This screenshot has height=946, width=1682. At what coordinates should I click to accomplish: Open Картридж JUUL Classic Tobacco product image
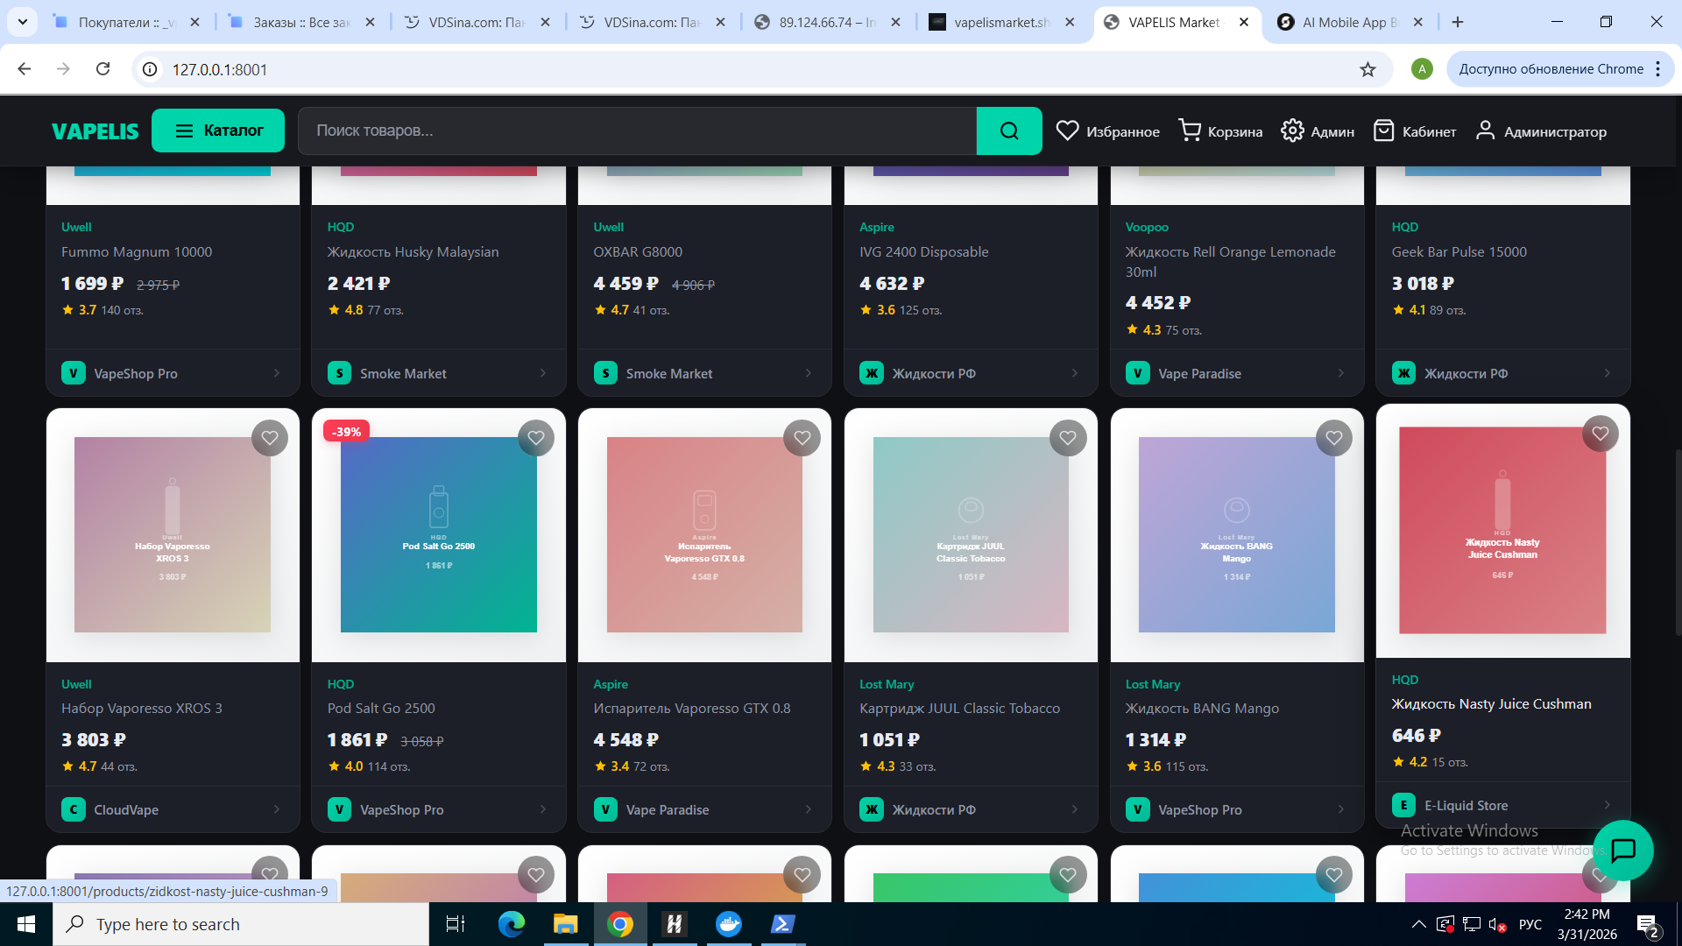[x=971, y=534]
